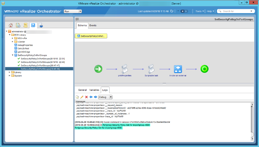This screenshot has width=259, height=147.
Task: Click the debugProperties workflow icon
Action: click(16, 45)
